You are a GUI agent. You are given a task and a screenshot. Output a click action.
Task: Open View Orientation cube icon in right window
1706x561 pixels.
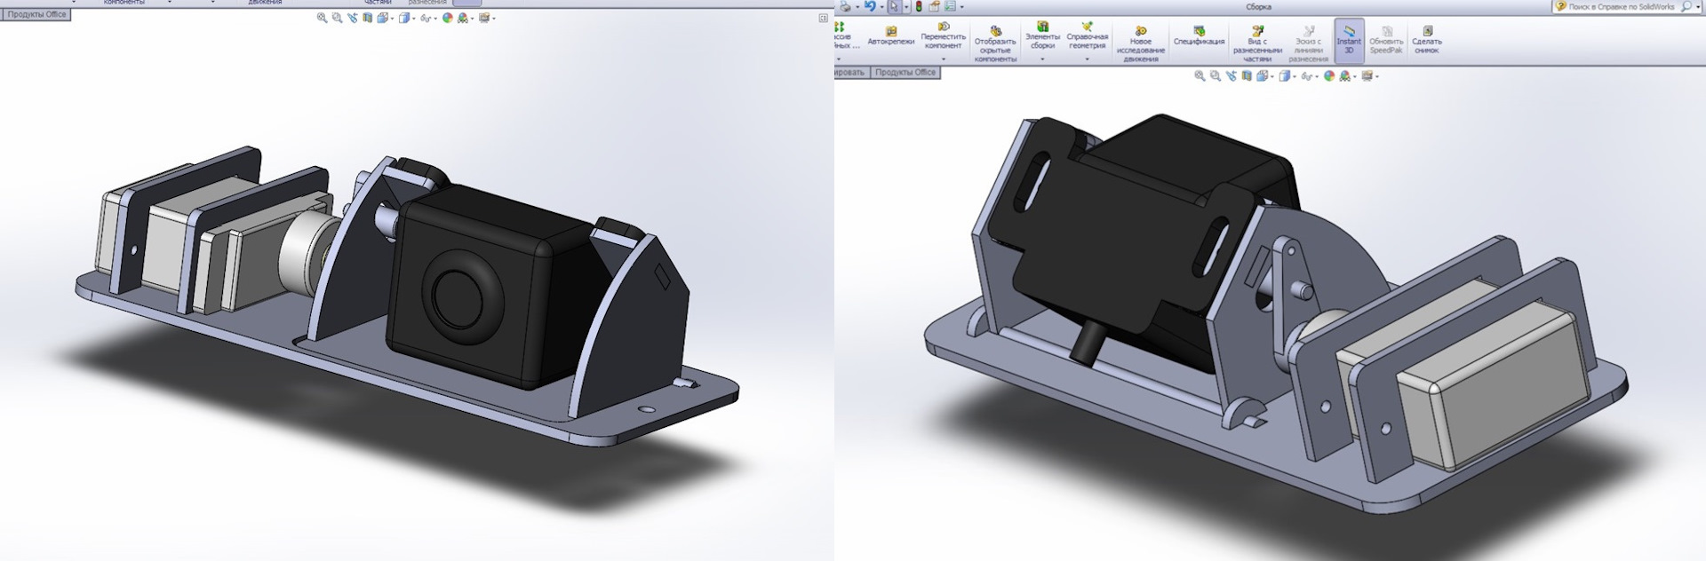coord(1262,76)
